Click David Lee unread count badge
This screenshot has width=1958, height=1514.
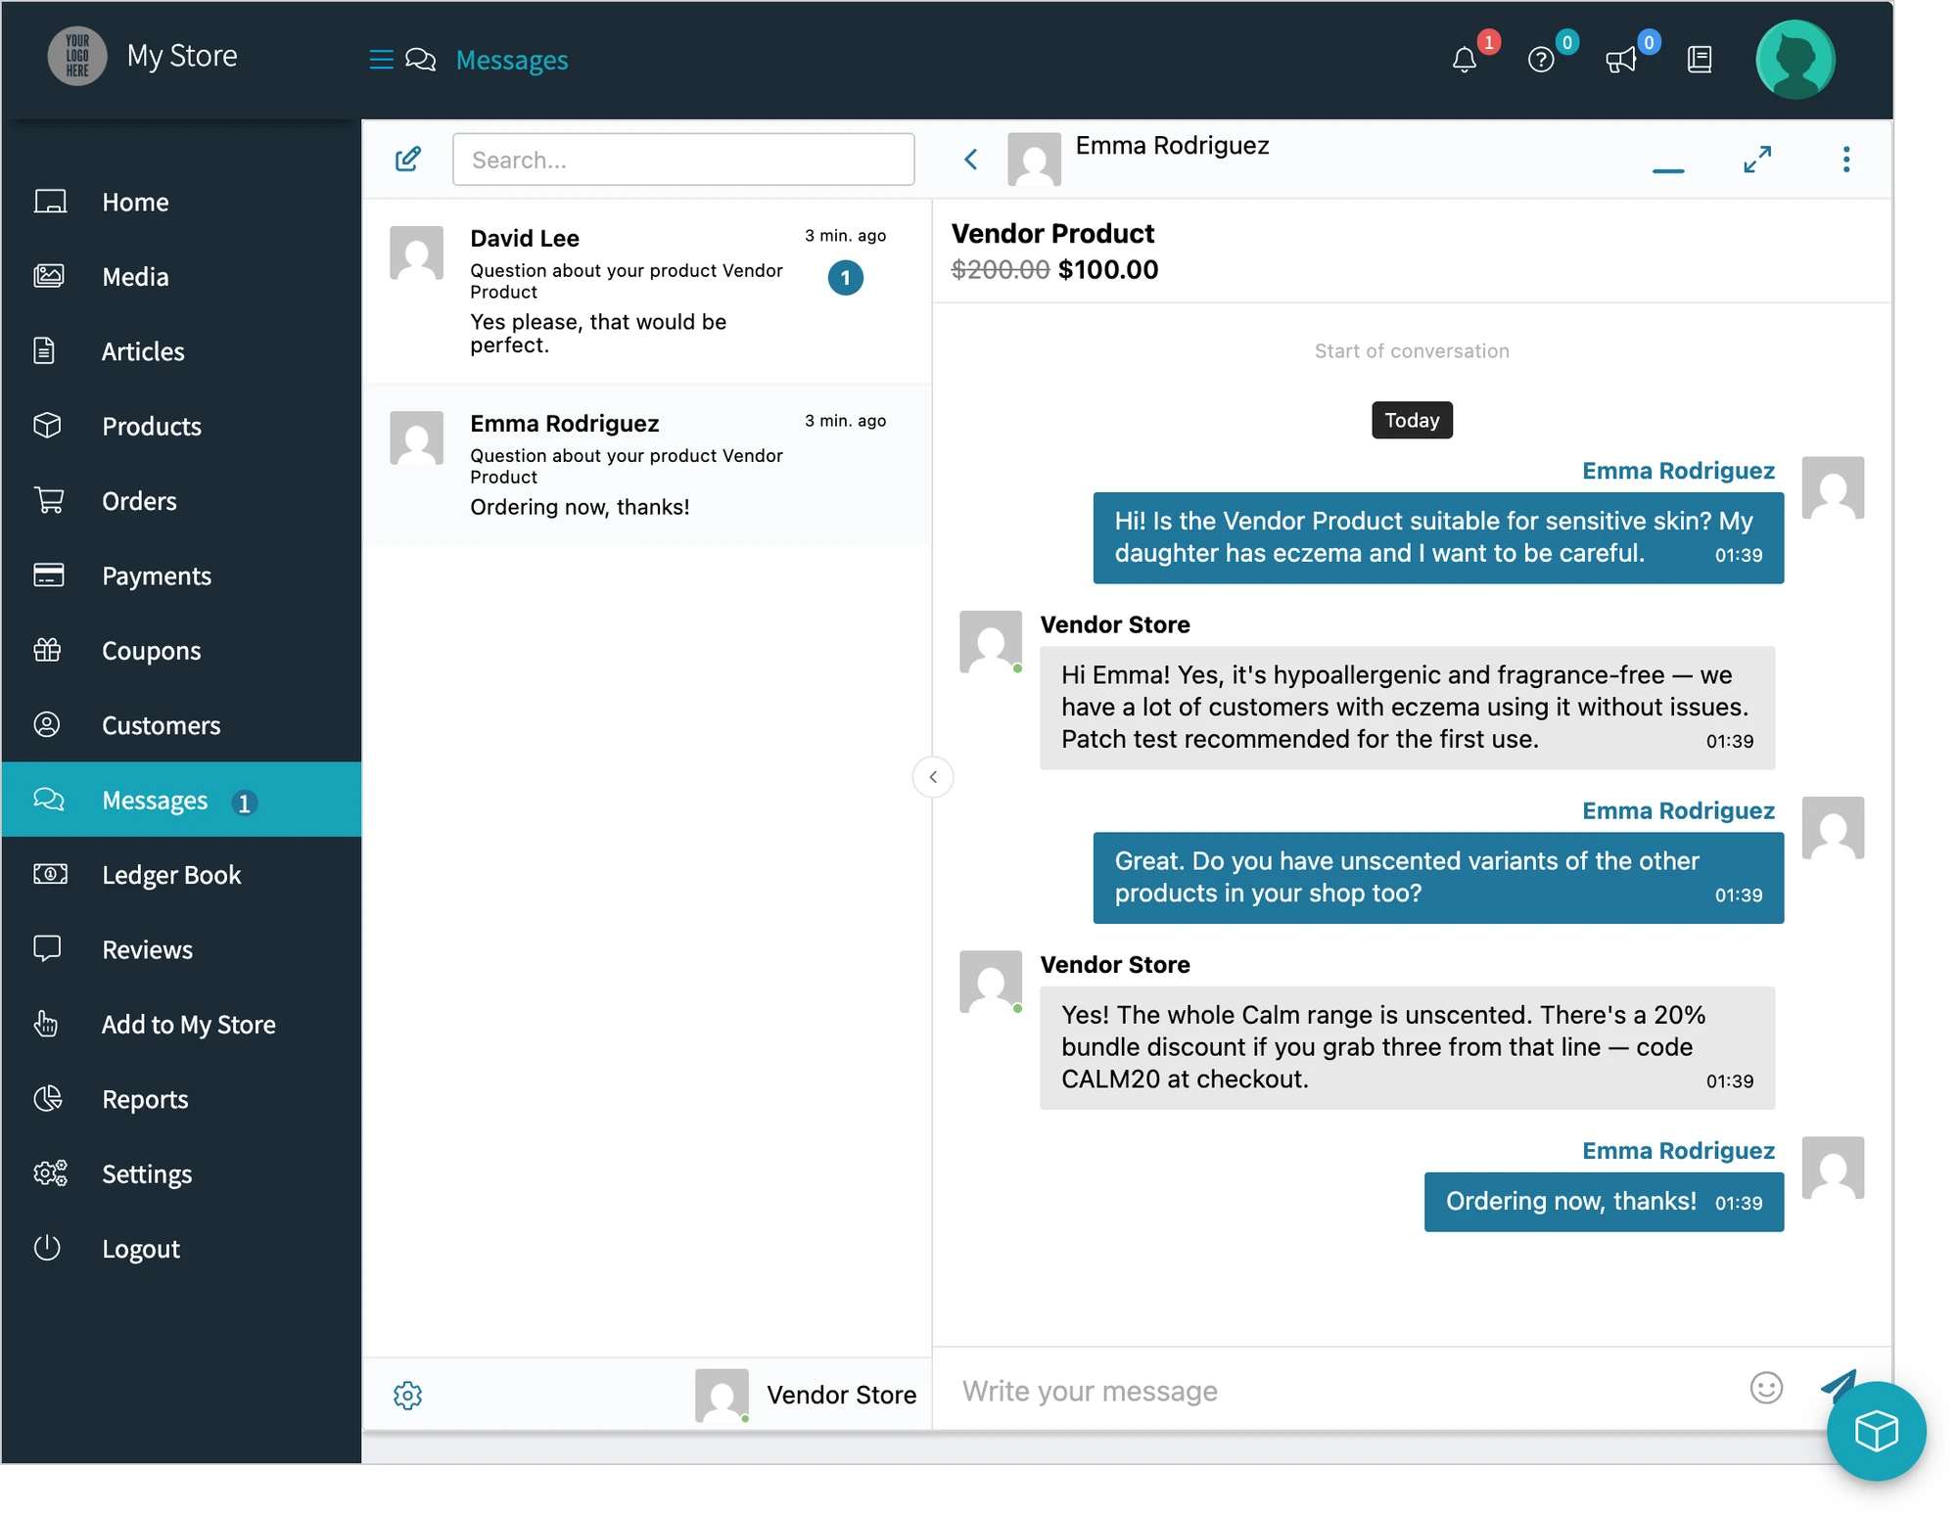[x=845, y=278]
